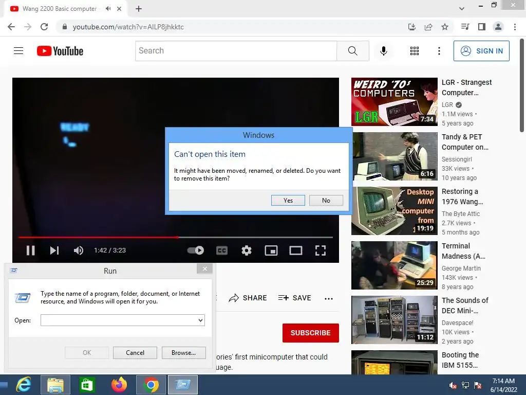The image size is (526, 395).
Task: Open the Chrome profile avatar
Action: click(x=498, y=27)
